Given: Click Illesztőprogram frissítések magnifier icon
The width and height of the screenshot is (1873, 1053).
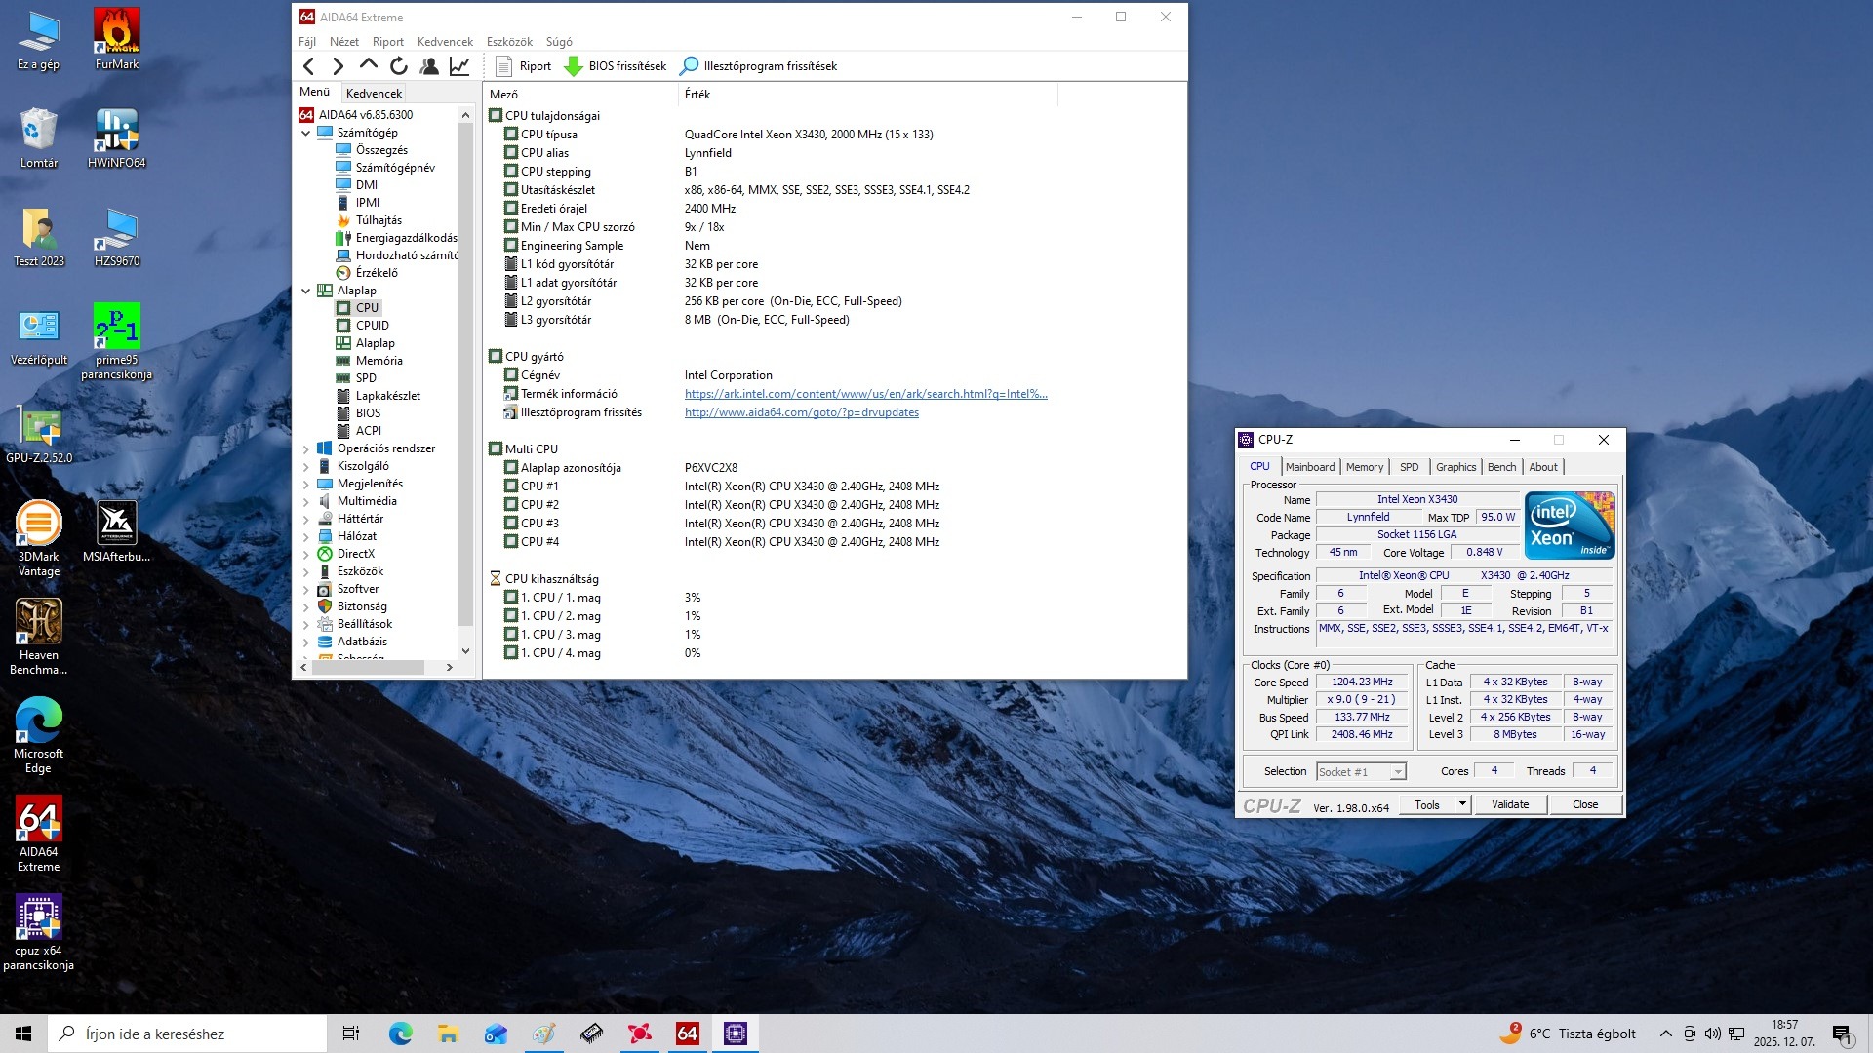Looking at the screenshot, I should (x=689, y=66).
